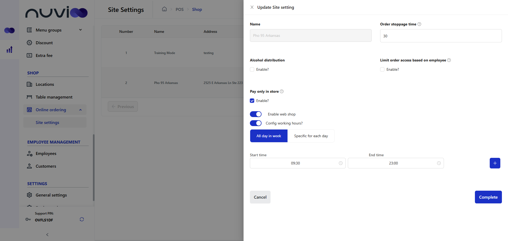Collapse the Online ordering section
The height and width of the screenshot is (241, 508).
pyautogui.click(x=80, y=109)
